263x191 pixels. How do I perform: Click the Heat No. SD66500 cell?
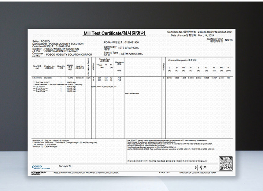[80, 78]
